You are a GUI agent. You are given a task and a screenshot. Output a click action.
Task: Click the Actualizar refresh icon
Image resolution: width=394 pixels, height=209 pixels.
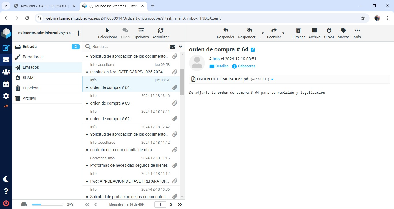click(x=160, y=33)
